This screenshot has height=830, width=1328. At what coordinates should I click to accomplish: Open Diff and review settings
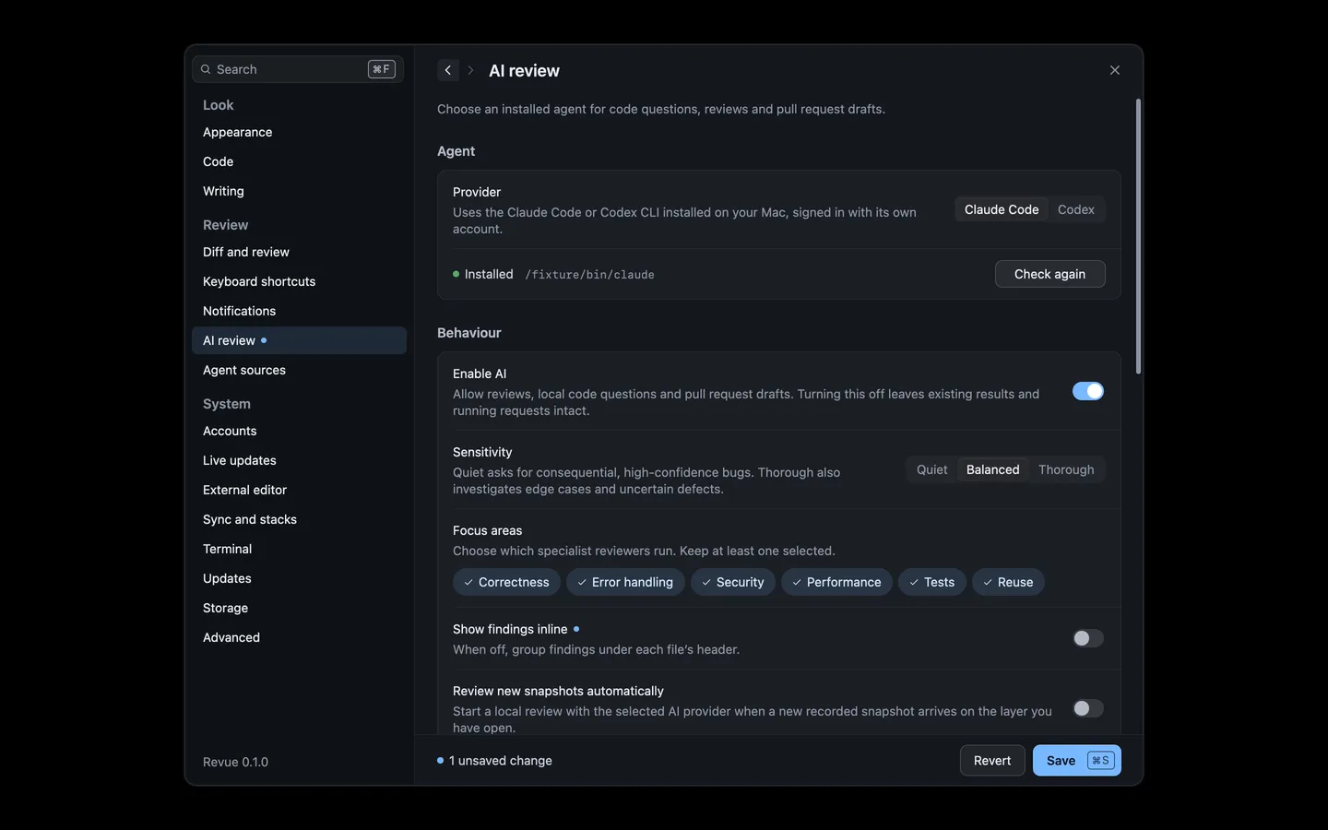pyautogui.click(x=299, y=252)
